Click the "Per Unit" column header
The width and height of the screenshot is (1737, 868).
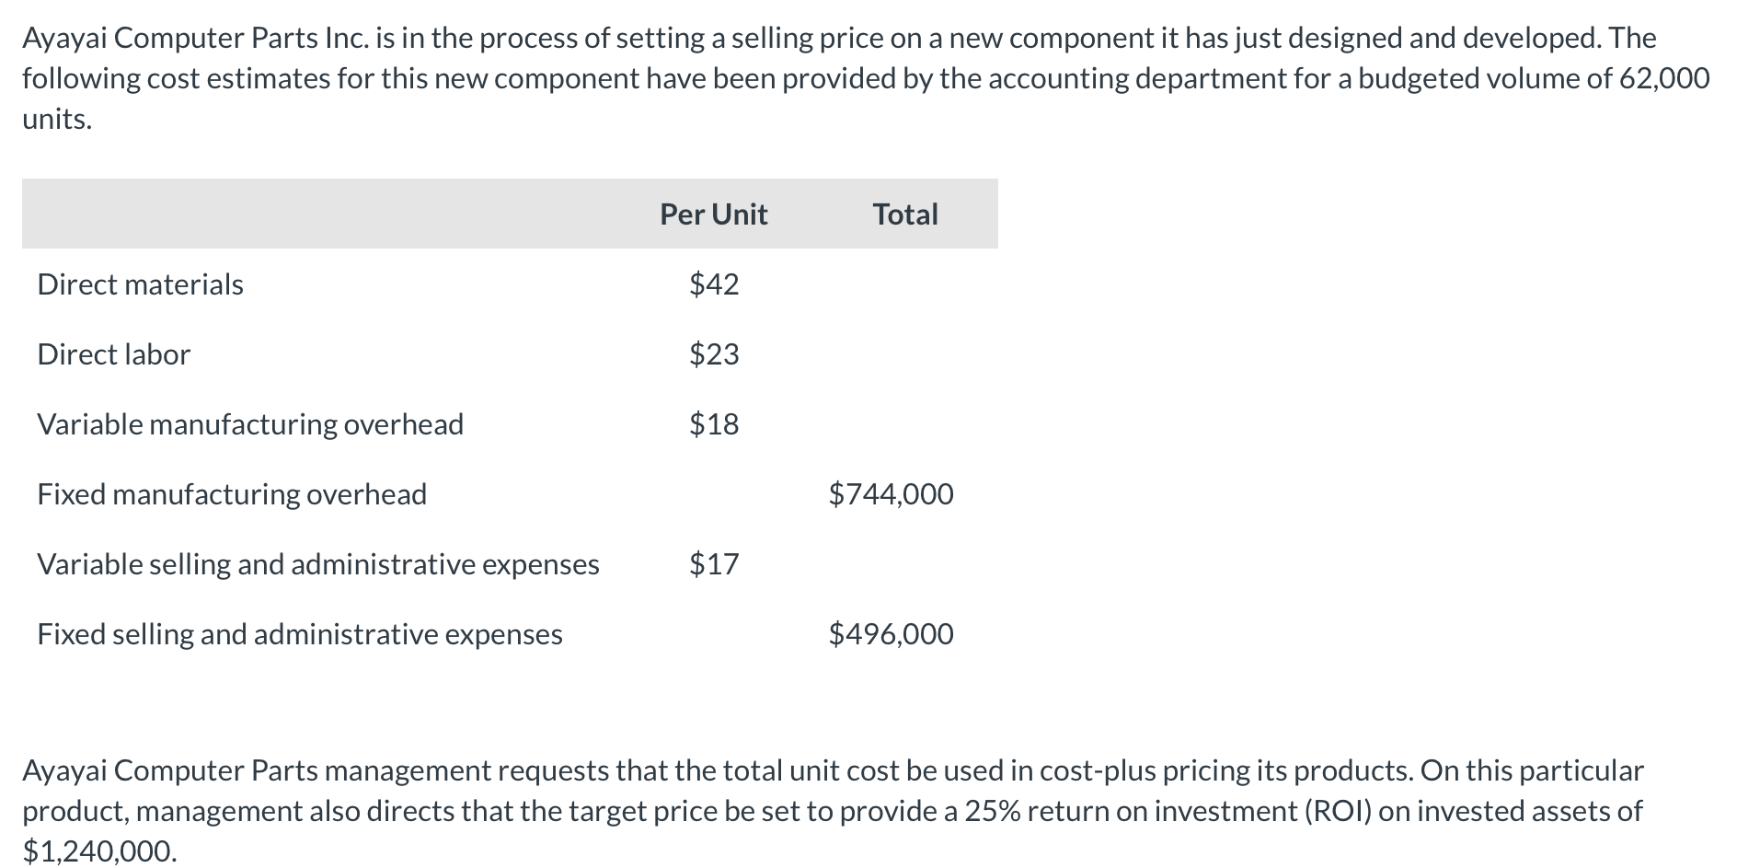pos(713,214)
